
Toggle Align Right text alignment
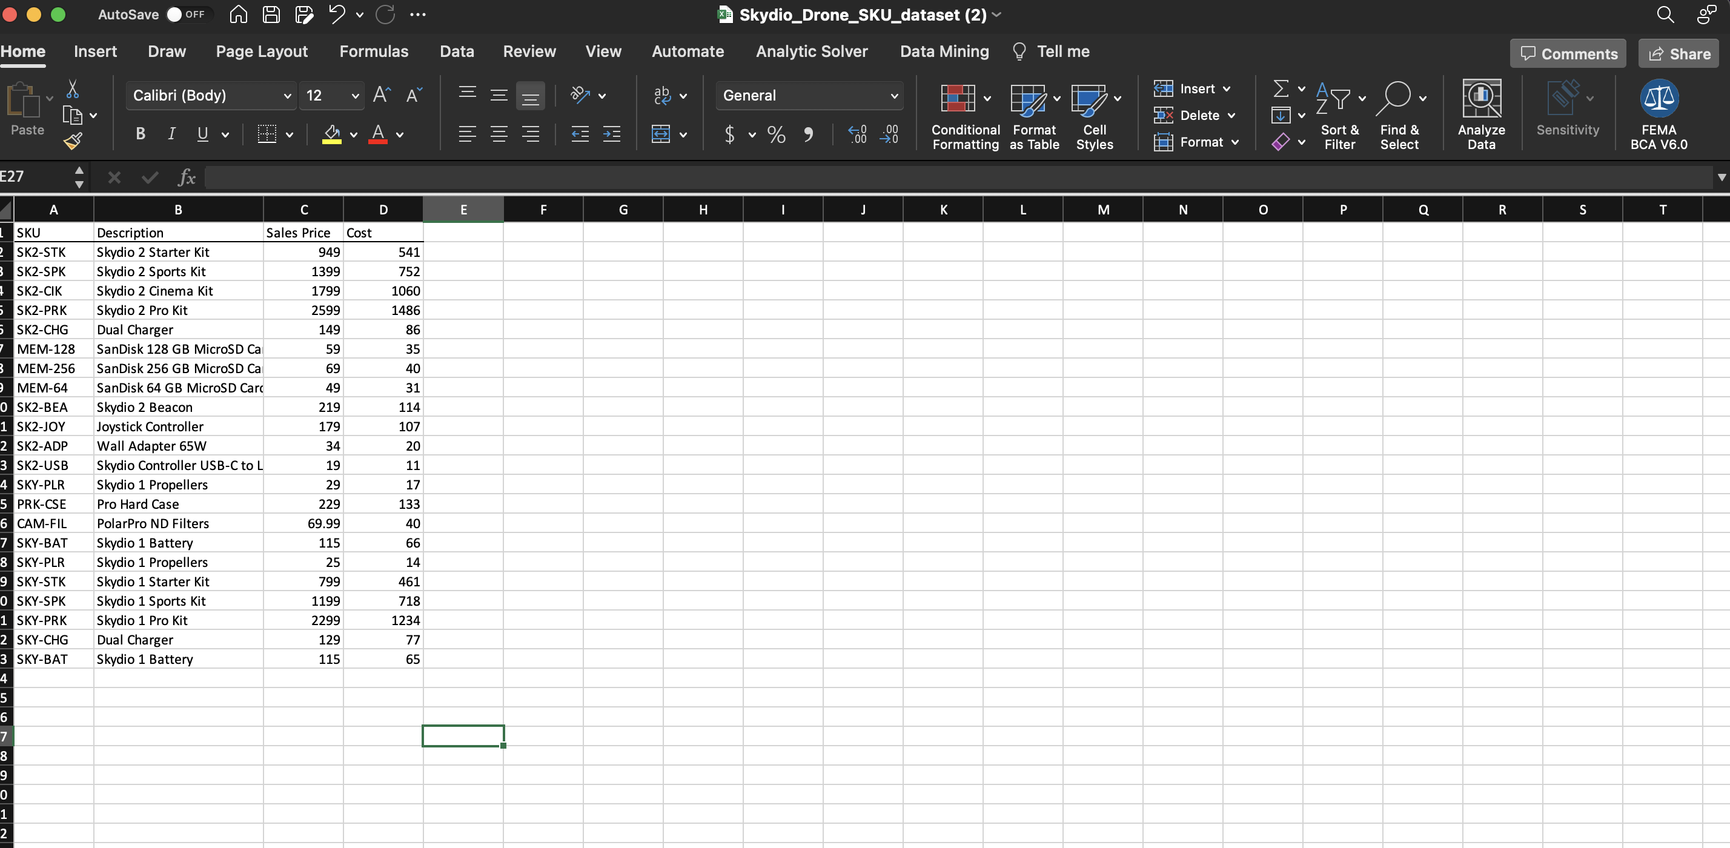(531, 134)
